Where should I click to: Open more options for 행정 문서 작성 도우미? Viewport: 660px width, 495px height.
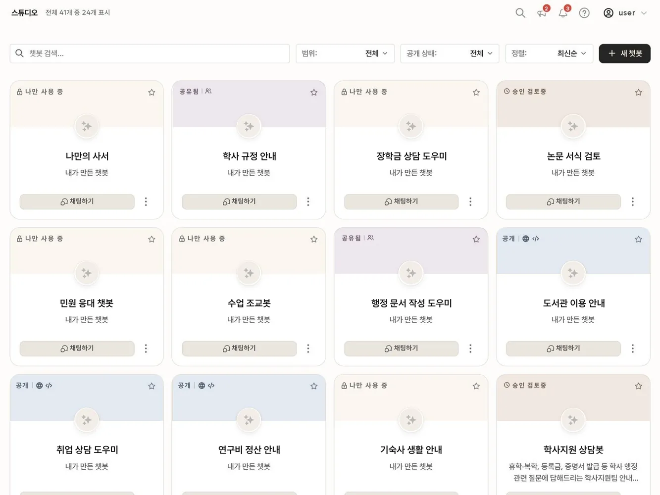point(470,348)
